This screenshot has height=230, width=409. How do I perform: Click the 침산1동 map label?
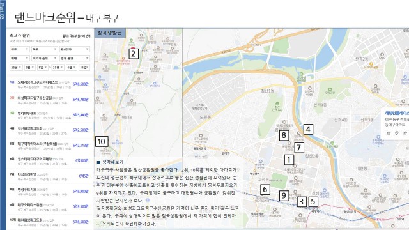(268, 91)
